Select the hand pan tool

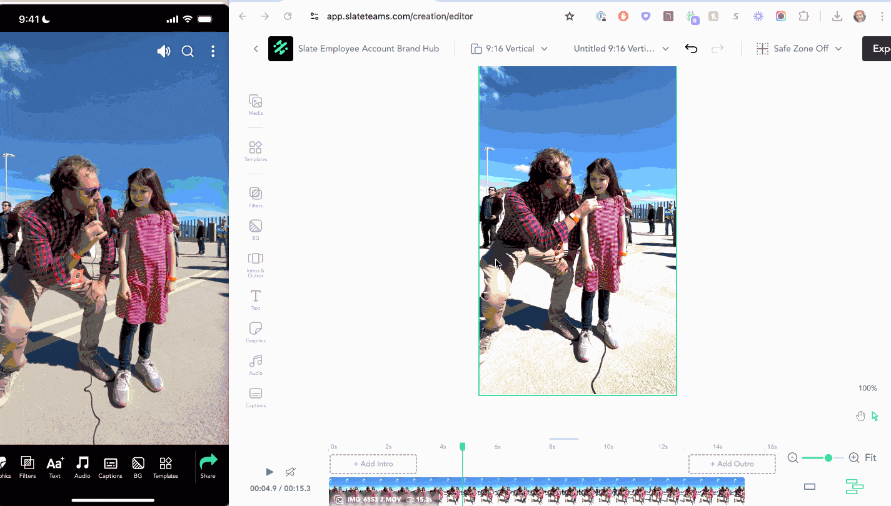tap(860, 416)
